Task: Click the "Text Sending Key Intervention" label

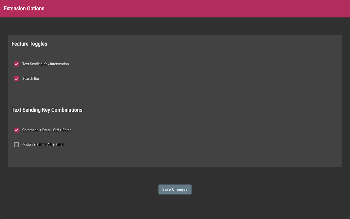Action: [x=45, y=64]
